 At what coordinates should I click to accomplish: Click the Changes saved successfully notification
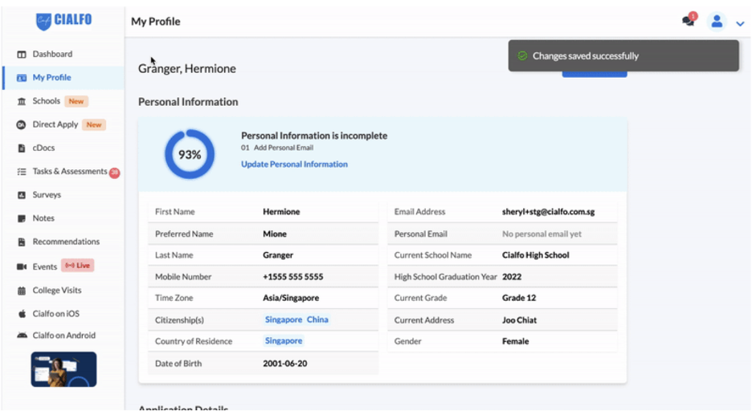click(x=623, y=55)
